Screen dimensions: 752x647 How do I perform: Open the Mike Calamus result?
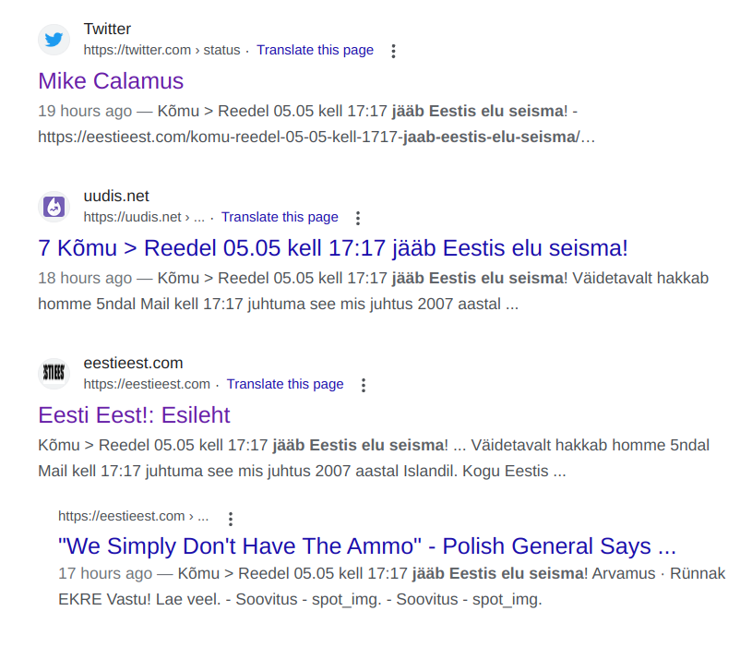pos(111,80)
